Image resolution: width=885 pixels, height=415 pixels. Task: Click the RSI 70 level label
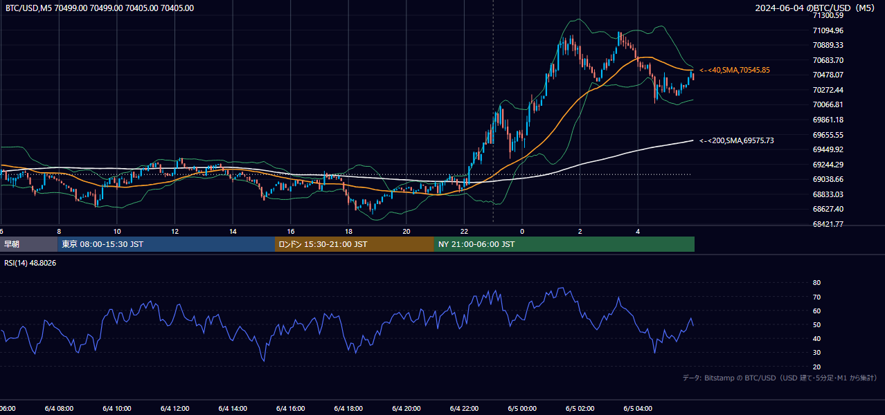pyautogui.click(x=816, y=297)
